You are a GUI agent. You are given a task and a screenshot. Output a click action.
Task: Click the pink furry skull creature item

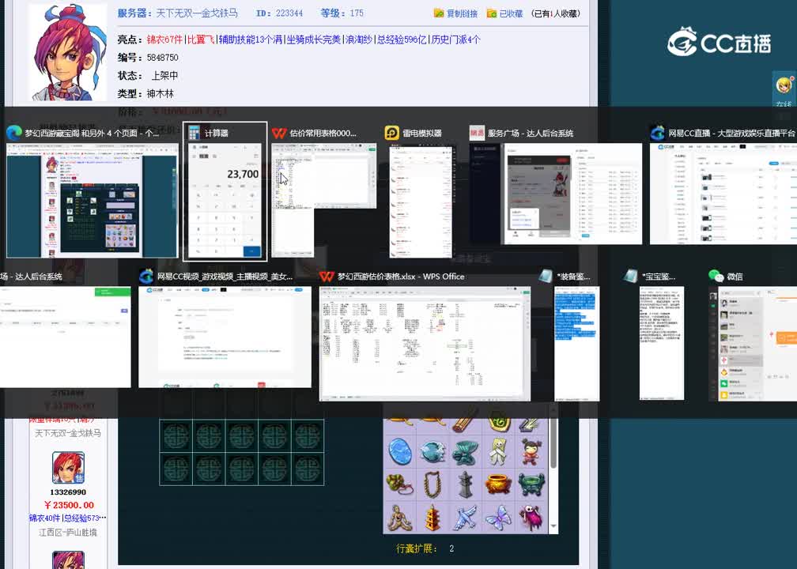[x=531, y=517]
